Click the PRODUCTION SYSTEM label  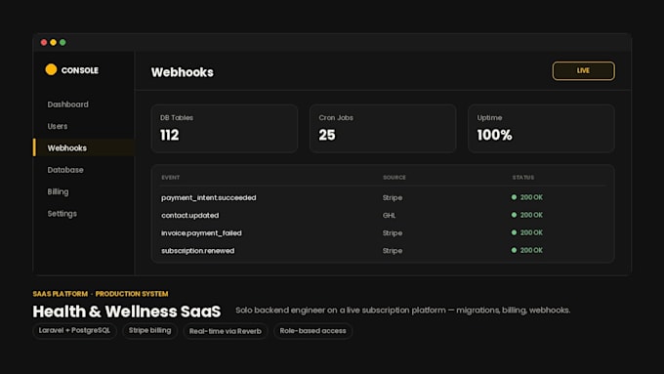click(132, 294)
